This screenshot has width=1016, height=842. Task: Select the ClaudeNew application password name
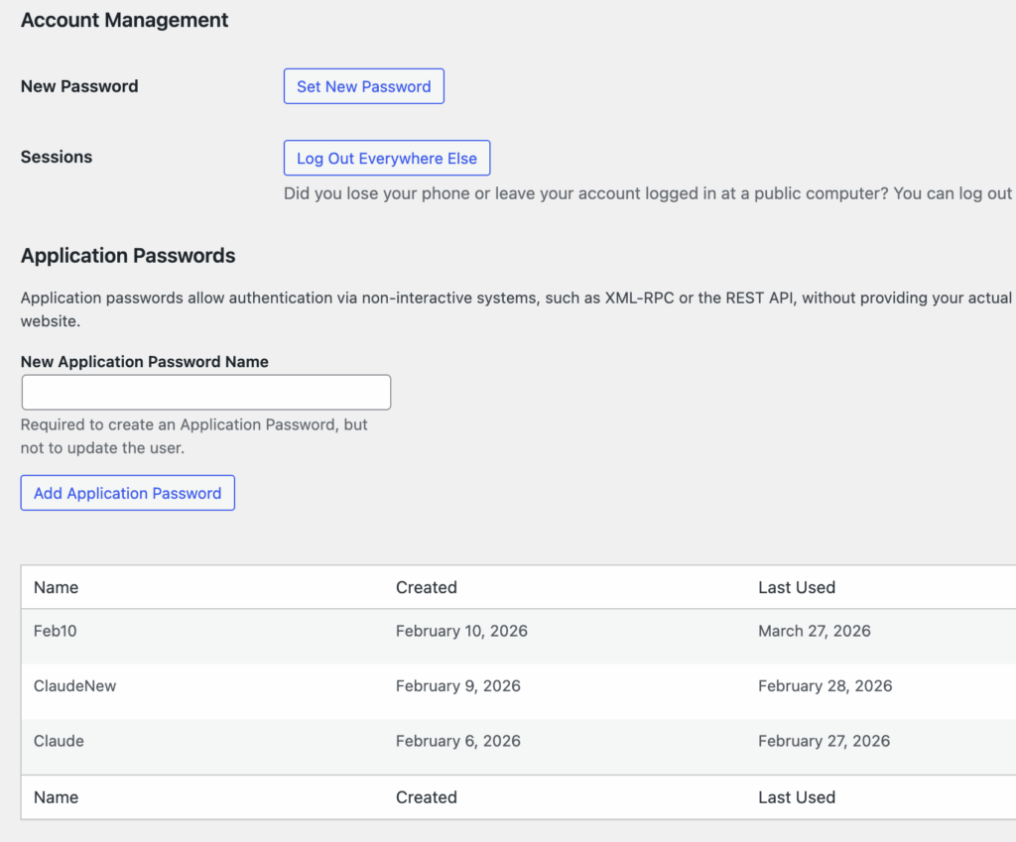[x=74, y=686]
